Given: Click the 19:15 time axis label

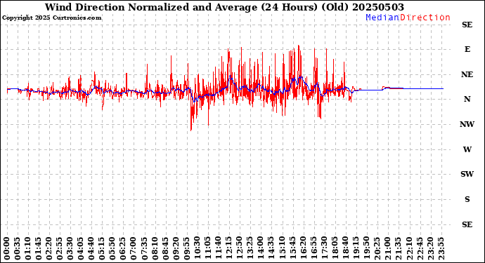Looking at the screenshot, I should pyautogui.click(x=356, y=248).
